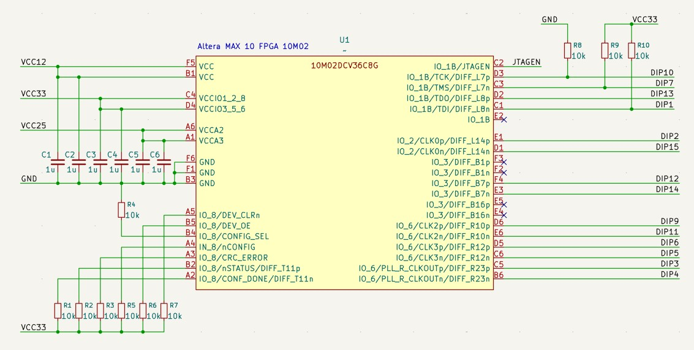
Task: Click the VCCA3 pin name
Action: pyautogui.click(x=211, y=141)
